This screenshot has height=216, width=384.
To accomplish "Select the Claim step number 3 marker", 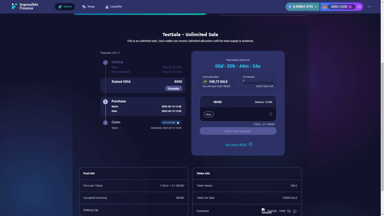I will tap(105, 123).
